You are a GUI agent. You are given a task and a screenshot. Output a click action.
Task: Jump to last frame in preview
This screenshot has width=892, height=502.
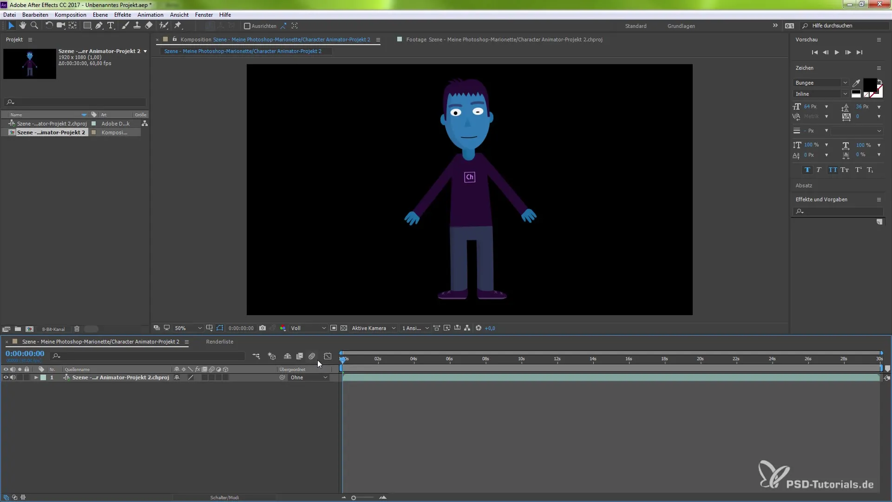tap(859, 53)
